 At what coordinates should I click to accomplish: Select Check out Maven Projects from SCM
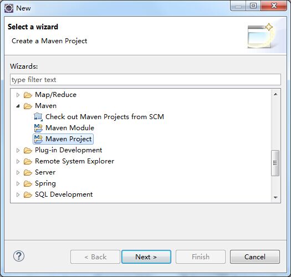tap(105, 117)
